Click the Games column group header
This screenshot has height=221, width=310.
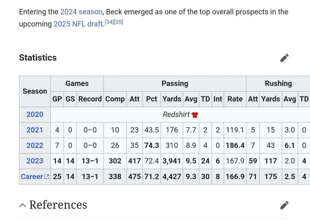(77, 84)
